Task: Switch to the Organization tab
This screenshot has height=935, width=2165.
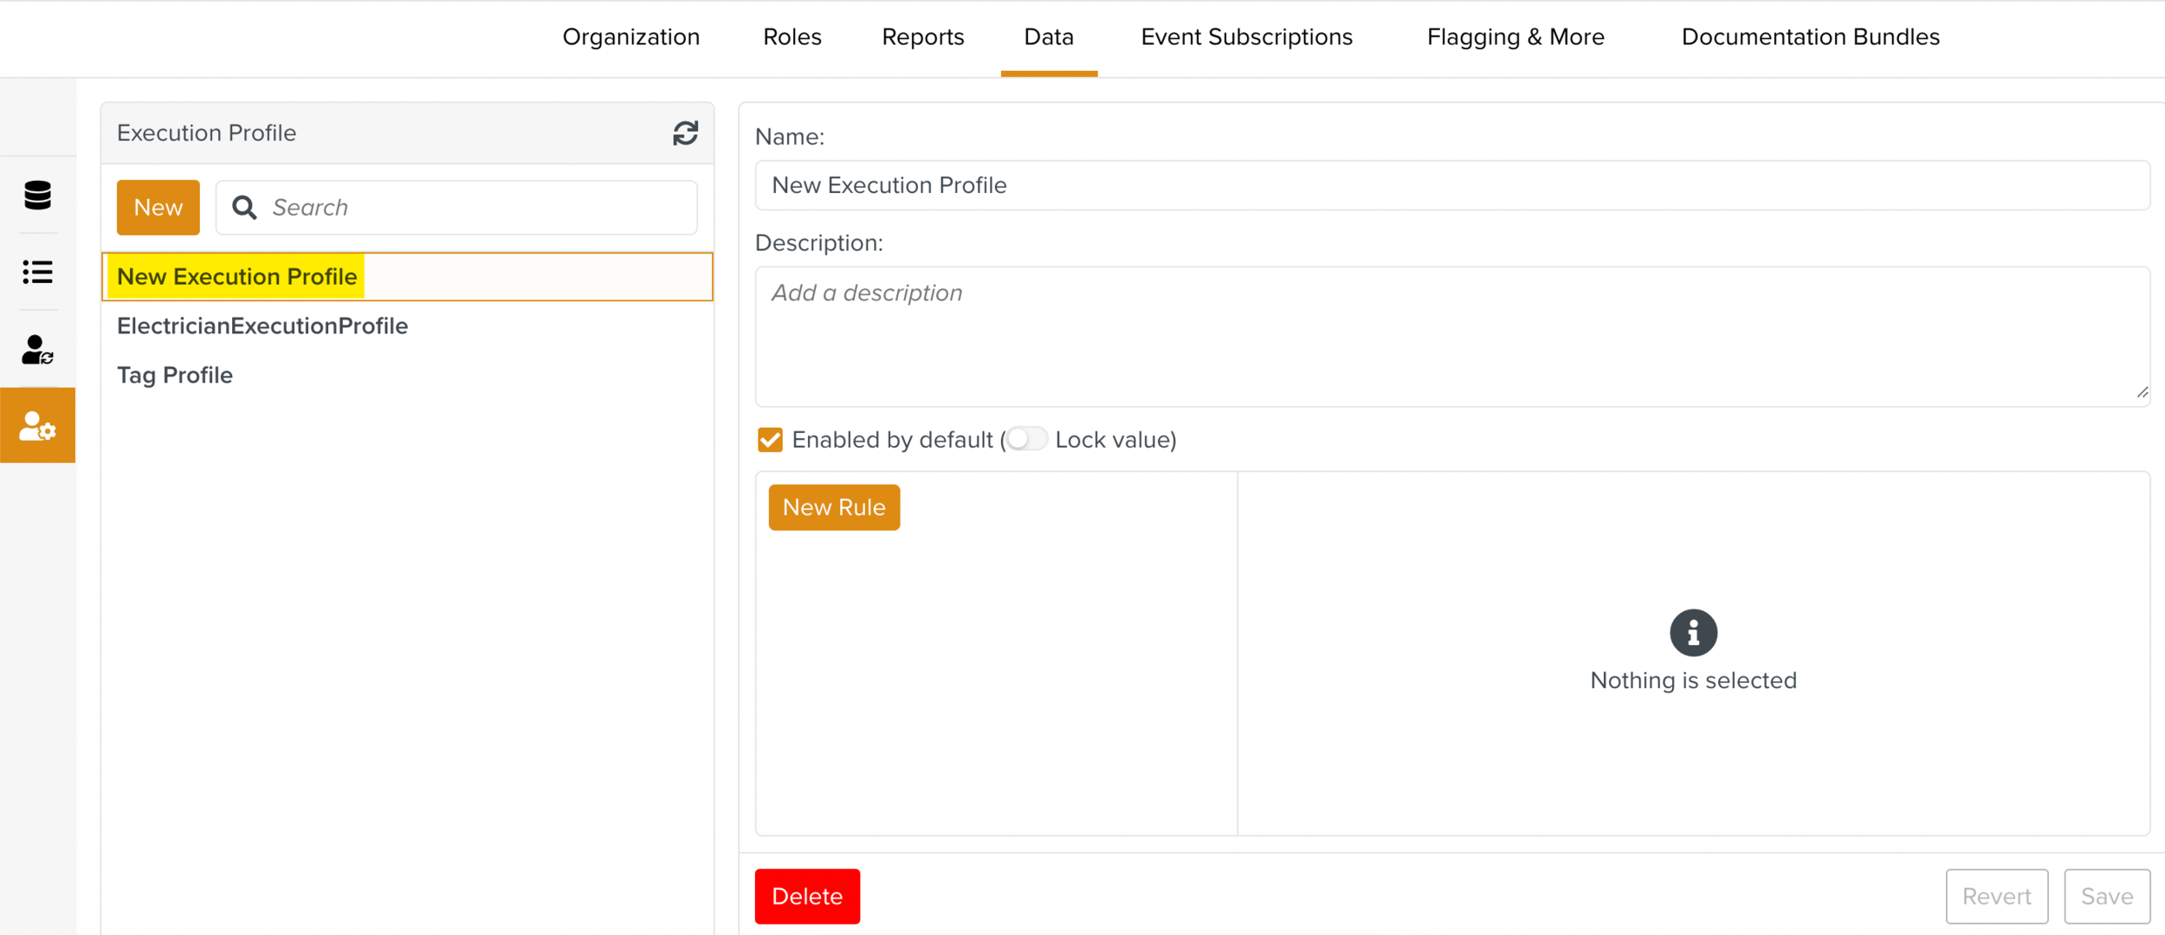Action: (630, 37)
